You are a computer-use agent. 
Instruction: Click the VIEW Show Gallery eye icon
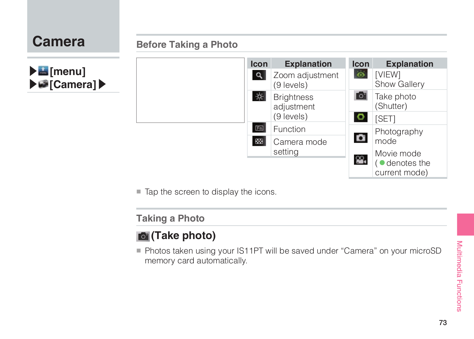(x=361, y=74)
